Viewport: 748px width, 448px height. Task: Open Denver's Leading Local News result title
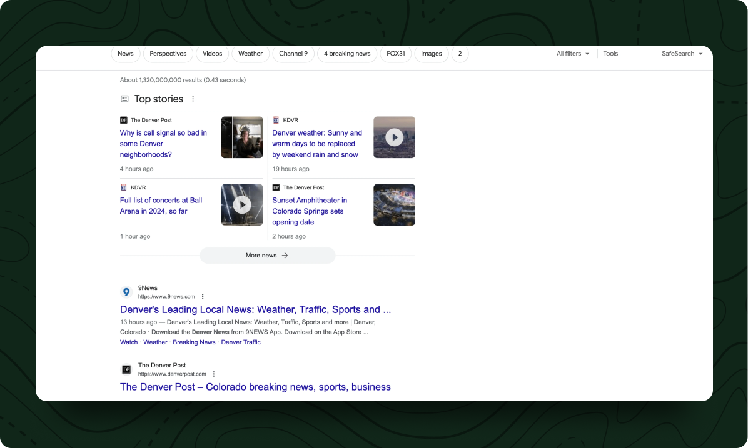255,309
